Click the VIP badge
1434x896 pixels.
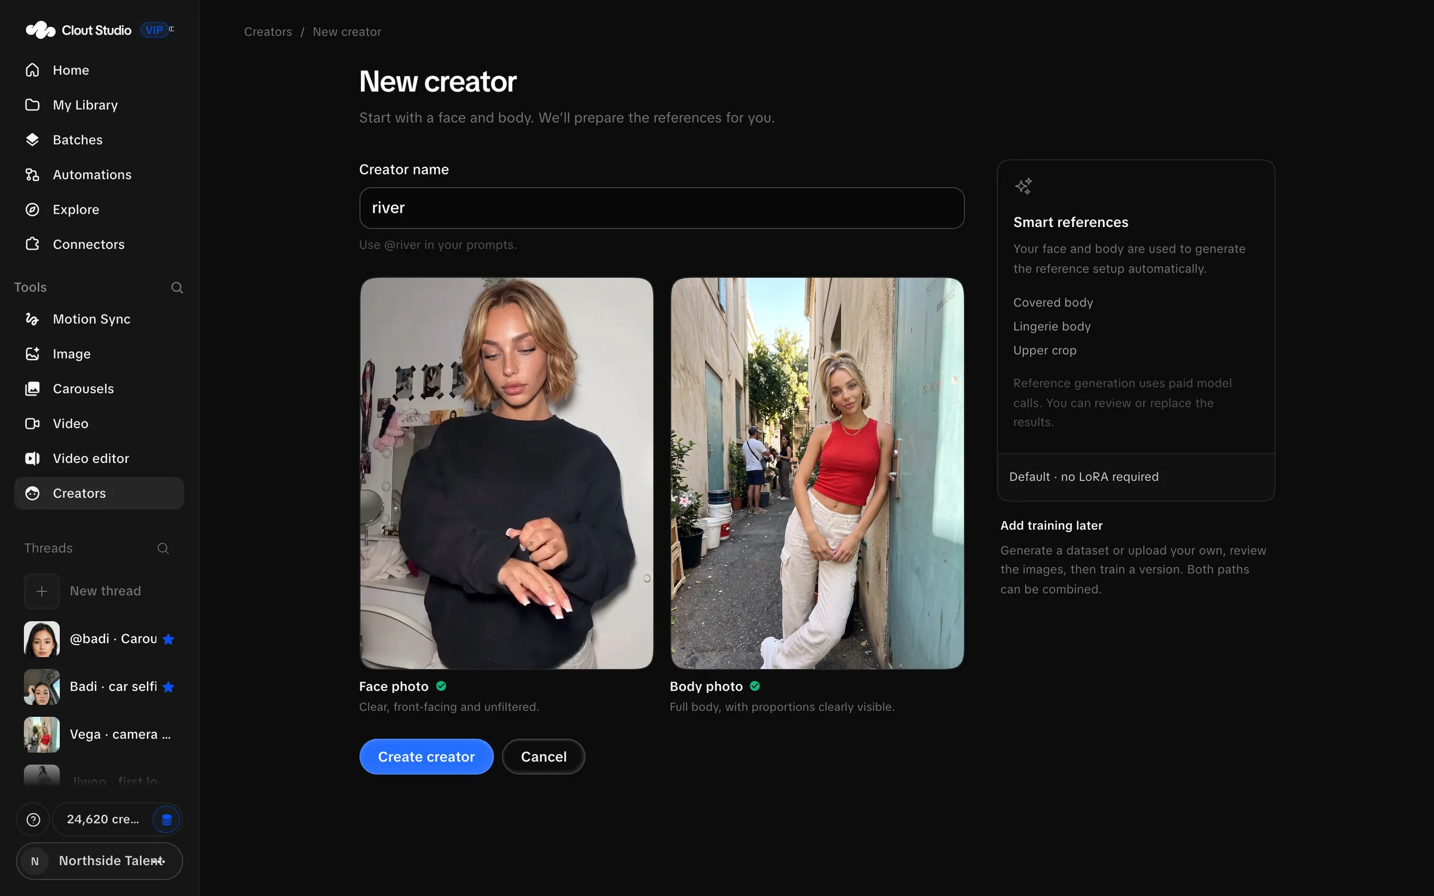[x=154, y=30]
